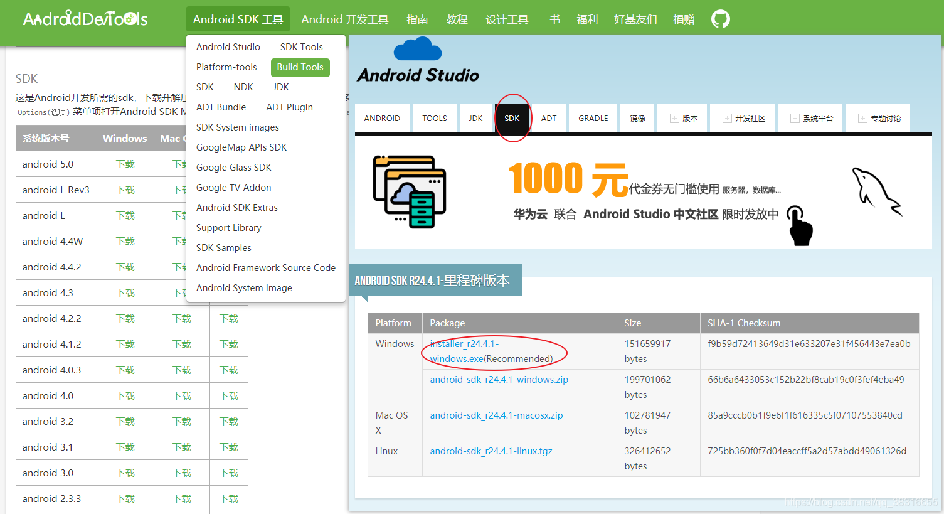Download android-sdk_r24.4.1-windows.zip
The height and width of the screenshot is (514, 944).
499,380
